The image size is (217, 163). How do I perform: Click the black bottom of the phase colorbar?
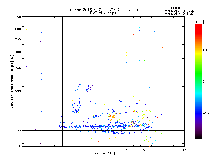pyautogui.click(x=199, y=137)
